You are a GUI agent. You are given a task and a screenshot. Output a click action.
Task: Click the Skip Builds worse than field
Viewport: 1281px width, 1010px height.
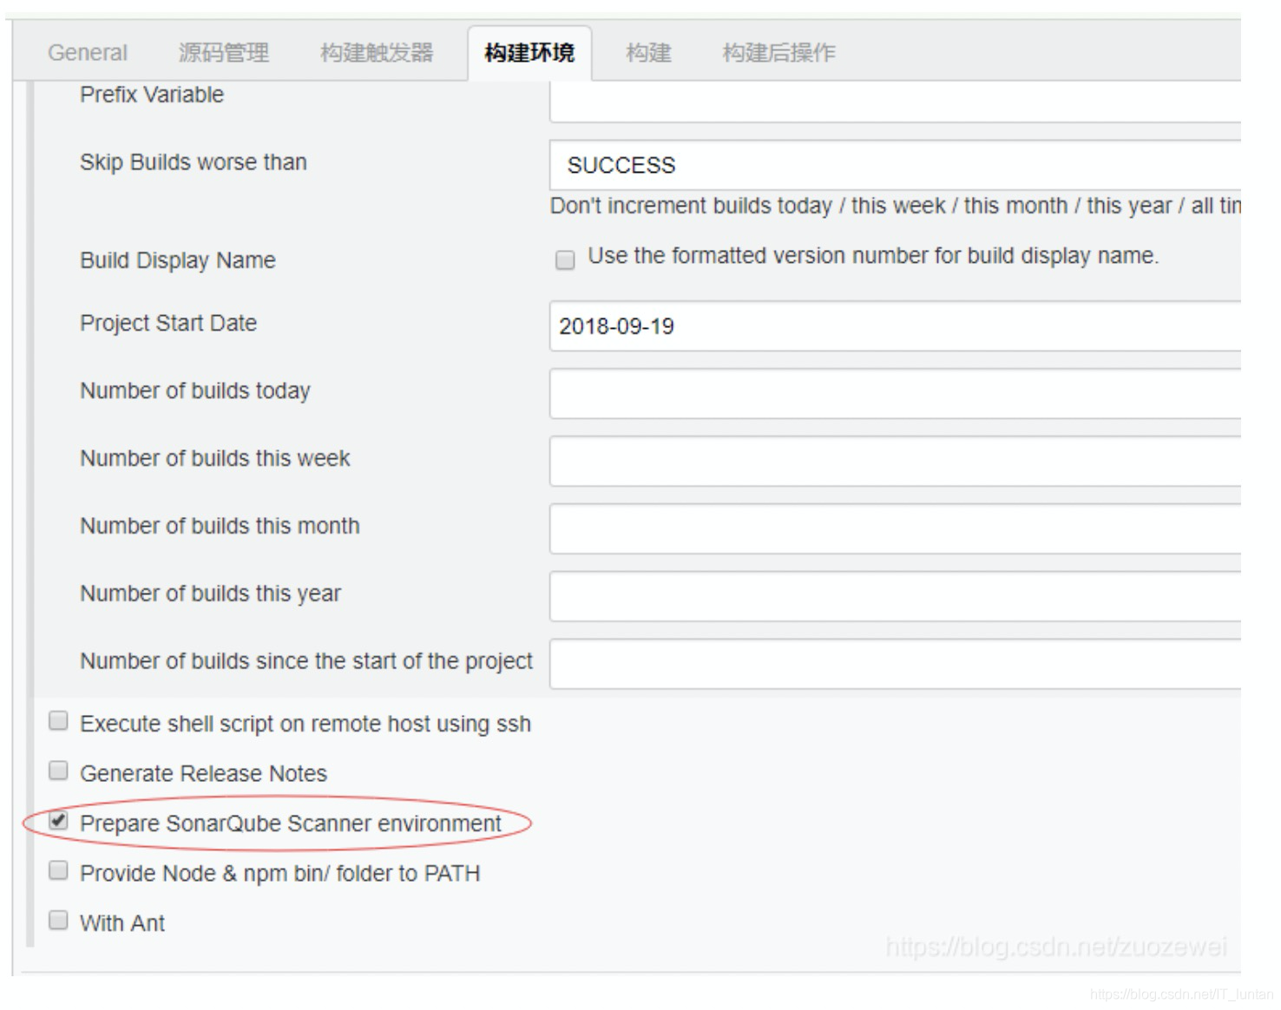click(895, 165)
